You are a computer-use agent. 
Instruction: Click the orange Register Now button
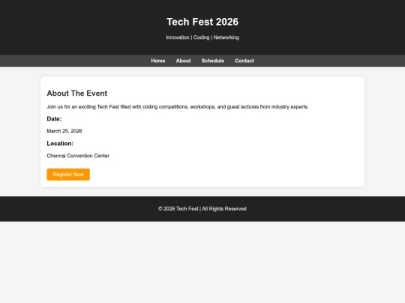click(x=68, y=174)
